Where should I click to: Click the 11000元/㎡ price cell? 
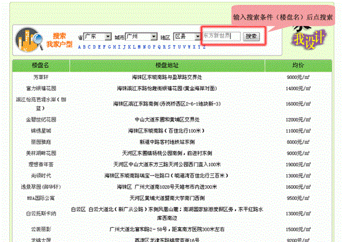click(298, 131)
